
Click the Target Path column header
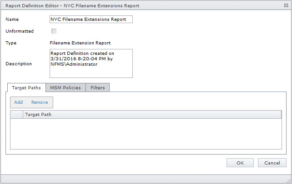152,115
